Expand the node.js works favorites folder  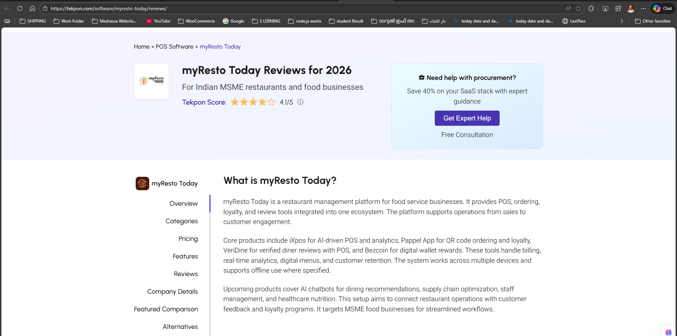click(305, 21)
